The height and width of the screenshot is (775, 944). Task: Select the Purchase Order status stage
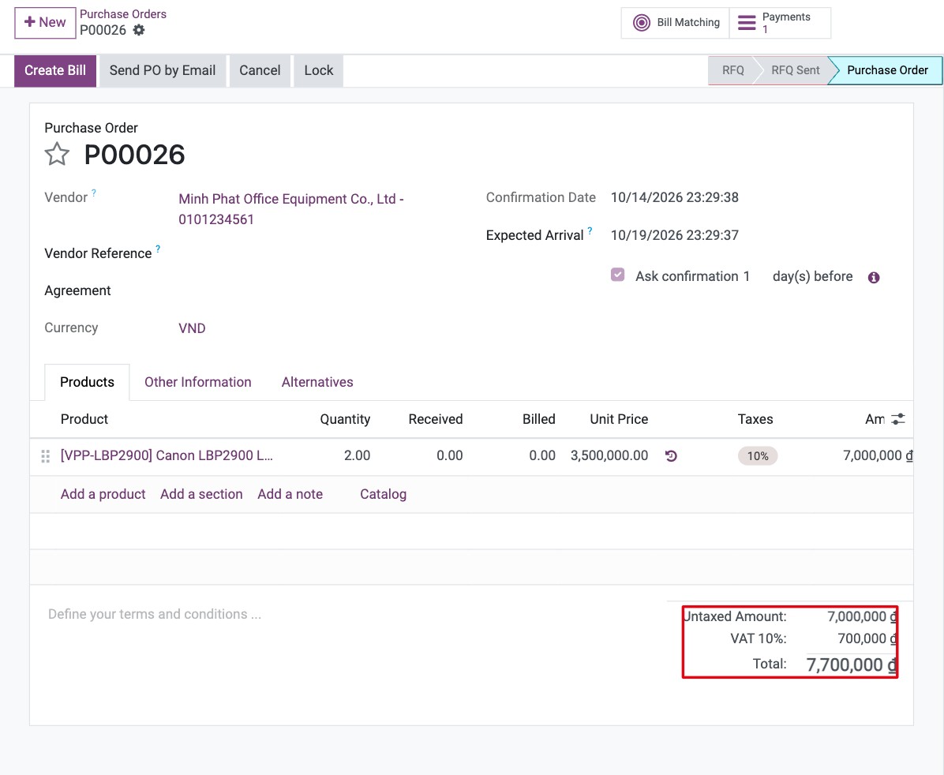point(887,70)
